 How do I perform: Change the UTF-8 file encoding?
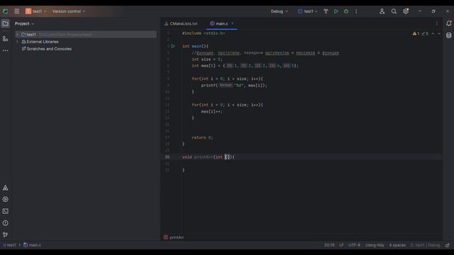click(355, 245)
